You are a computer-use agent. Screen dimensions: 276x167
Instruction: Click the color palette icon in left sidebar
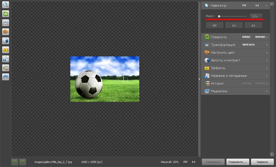click(6, 32)
